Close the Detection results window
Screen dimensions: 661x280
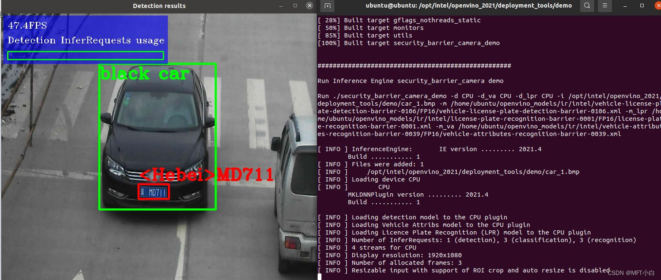310,5
